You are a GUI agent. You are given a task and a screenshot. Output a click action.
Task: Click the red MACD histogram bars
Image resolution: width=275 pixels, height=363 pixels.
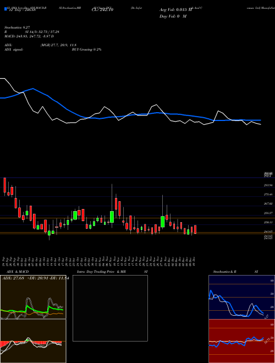point(3,344)
